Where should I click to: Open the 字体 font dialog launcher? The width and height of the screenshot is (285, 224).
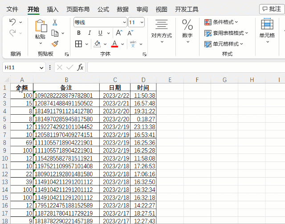coord(144,54)
